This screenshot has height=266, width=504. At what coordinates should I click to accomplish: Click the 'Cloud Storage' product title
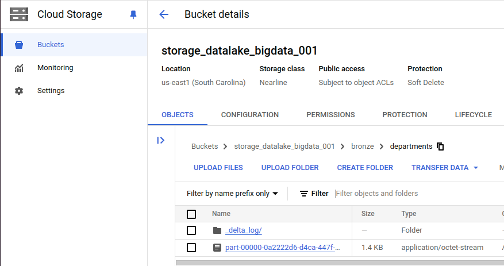(x=70, y=14)
